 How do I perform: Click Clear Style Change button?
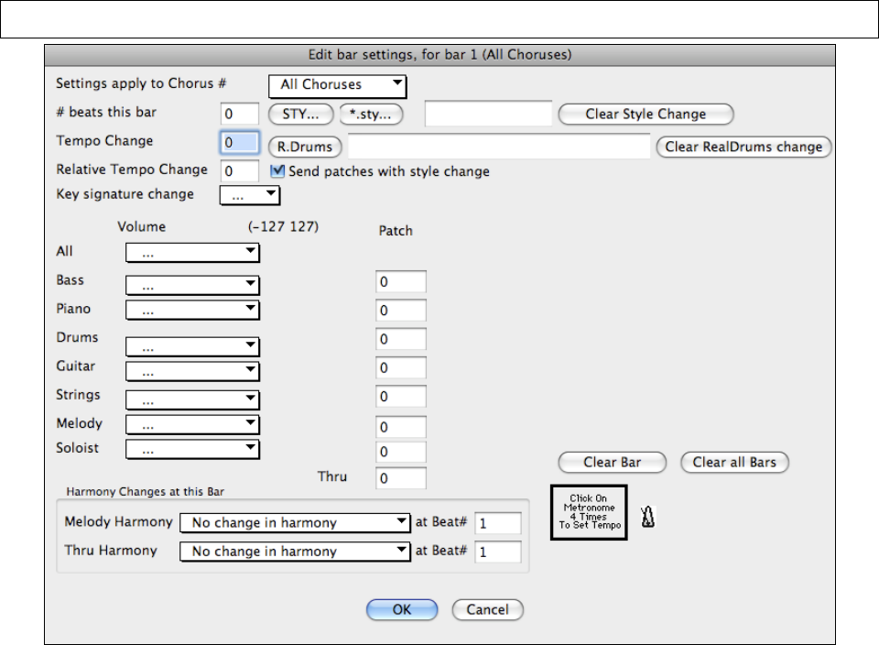[646, 115]
